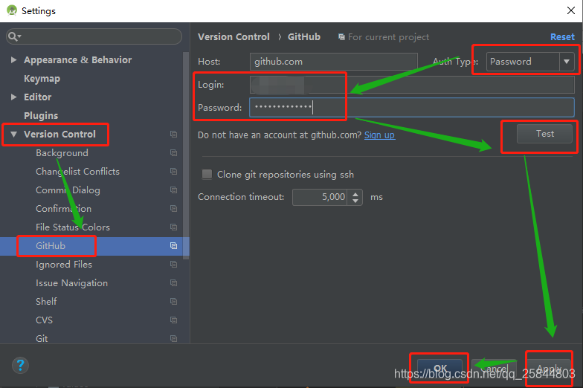Image resolution: width=583 pixels, height=388 pixels.
Task: Click project-level icon on Confirmation row
Action: 173,208
